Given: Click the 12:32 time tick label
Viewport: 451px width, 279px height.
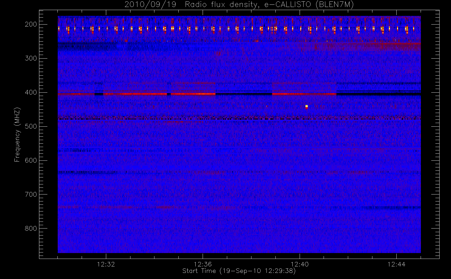Looking at the screenshot, I should 106,264.
